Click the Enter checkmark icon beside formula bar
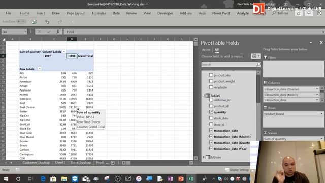This screenshot has width=325, height=183. (49, 32)
